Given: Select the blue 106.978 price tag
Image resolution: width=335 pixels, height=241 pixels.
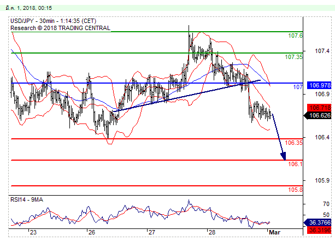Looking at the screenshot, I should tap(319, 85).
